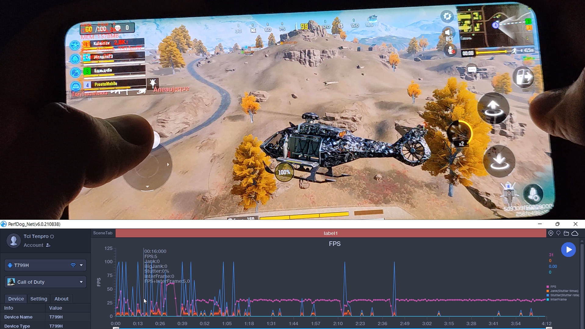Image resolution: width=585 pixels, height=329 pixels.
Task: Click the pink FPS legend color swatch
Action: coord(548,287)
